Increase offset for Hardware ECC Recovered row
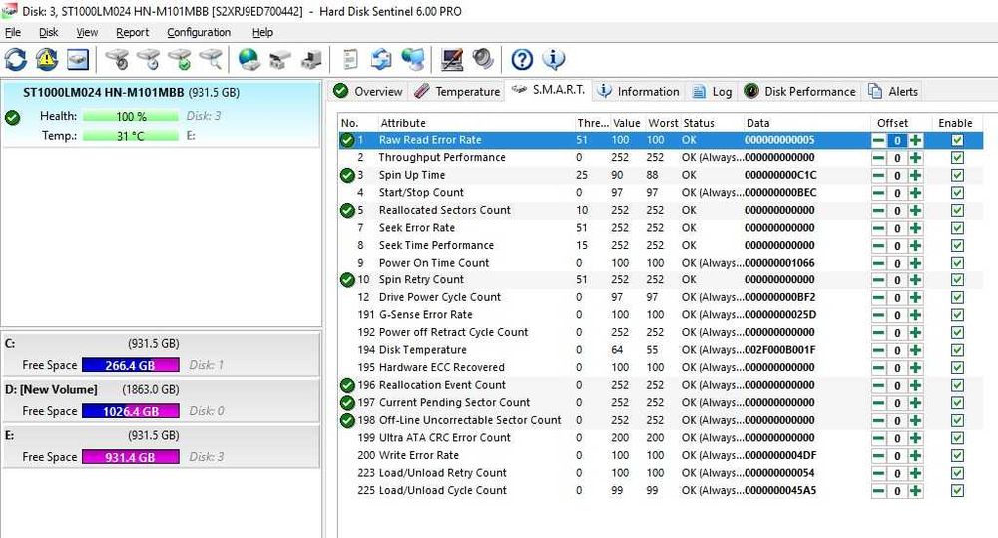This screenshot has height=538, width=998. coord(915,368)
